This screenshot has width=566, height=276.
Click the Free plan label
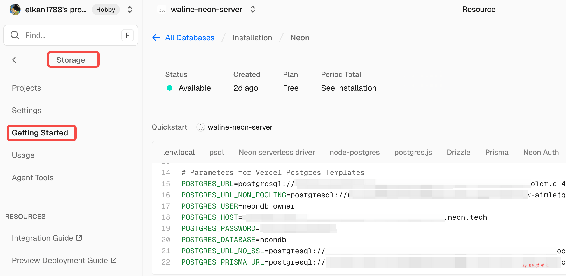point(291,88)
